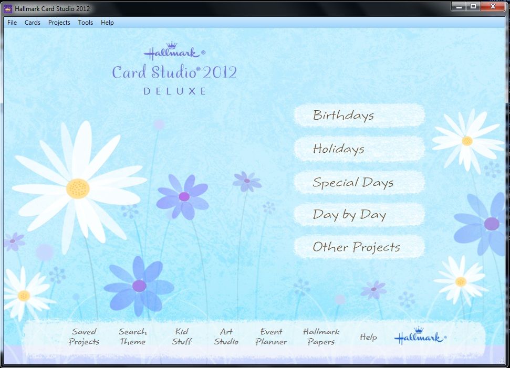Click Help in the bottom bar
Image resolution: width=510 pixels, height=368 pixels.
coord(369,337)
